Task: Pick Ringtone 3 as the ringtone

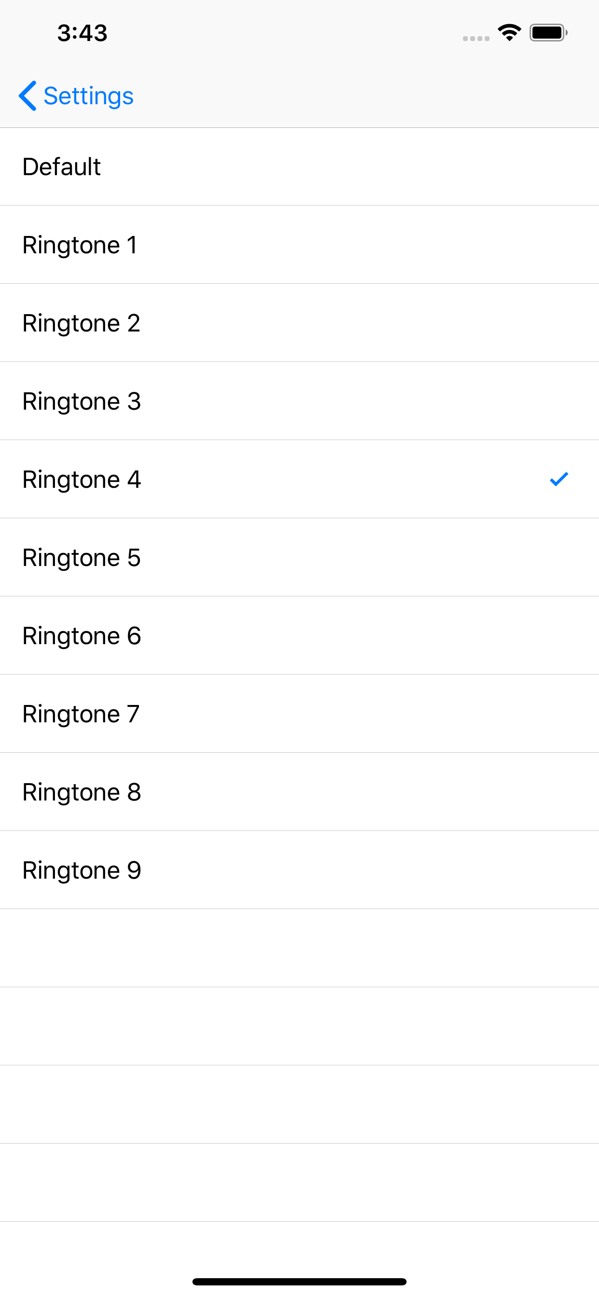Action: 299,401
